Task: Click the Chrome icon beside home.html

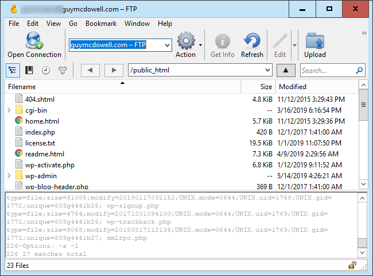Action: pyautogui.click(x=19, y=121)
